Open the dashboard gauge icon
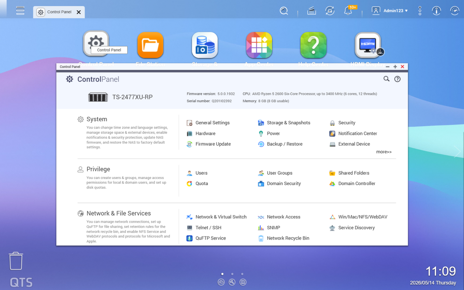The width and height of the screenshot is (464, 290). tap(454, 11)
